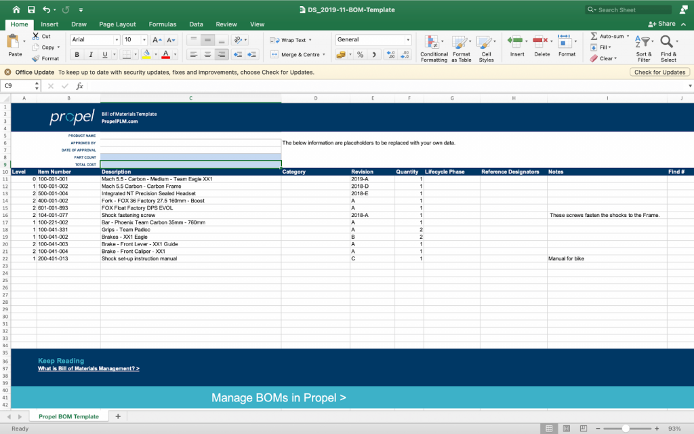Toggle italic formatting
Screen dimensions: 694x434
click(91, 54)
